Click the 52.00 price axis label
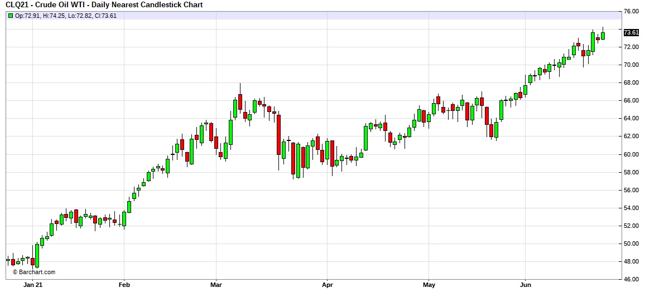 click(x=632, y=226)
